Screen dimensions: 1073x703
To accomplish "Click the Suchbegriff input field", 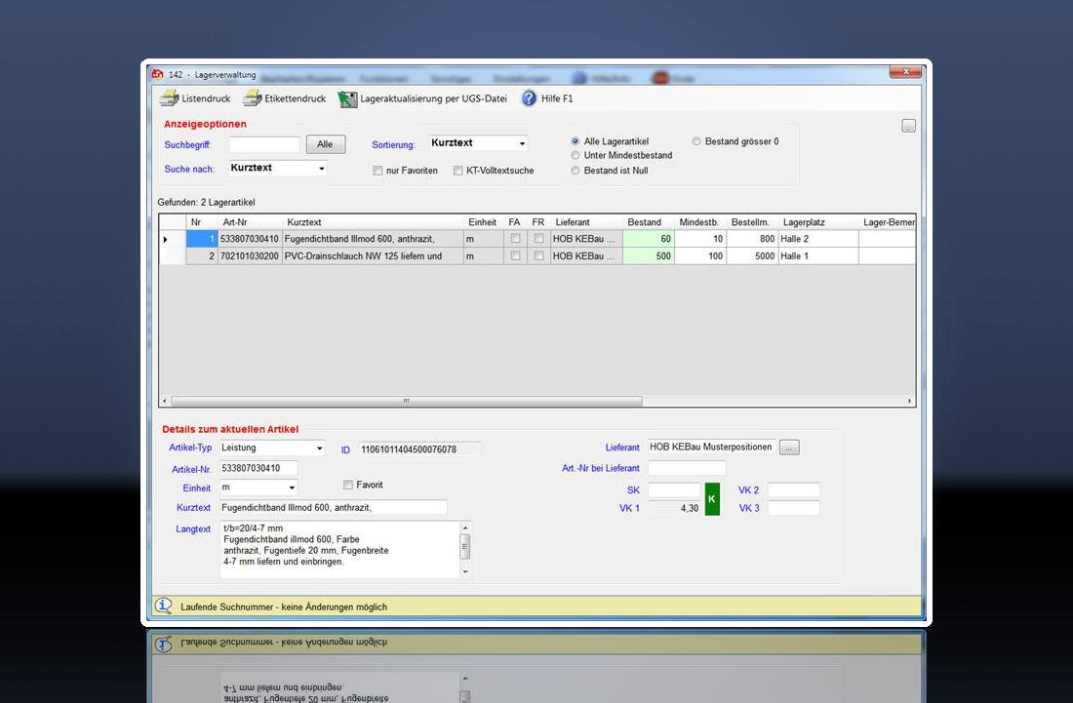I will point(264,144).
